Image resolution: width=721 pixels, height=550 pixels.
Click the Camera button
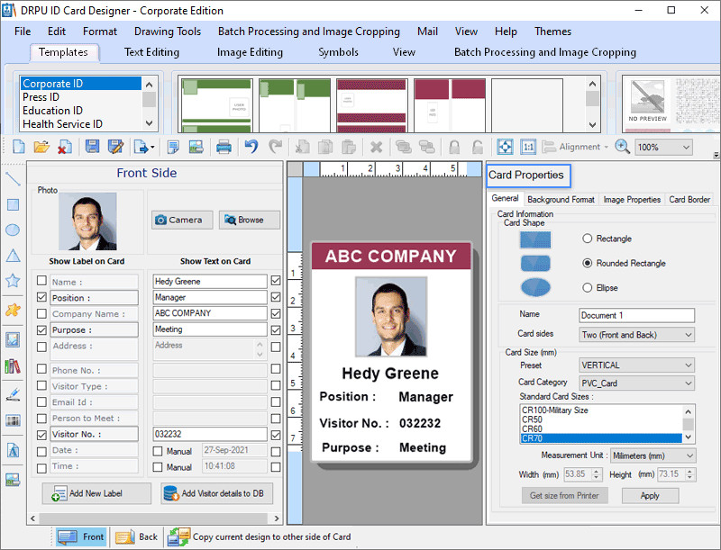pyautogui.click(x=182, y=220)
